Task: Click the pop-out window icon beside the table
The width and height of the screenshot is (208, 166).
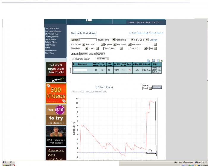Action: (162, 61)
